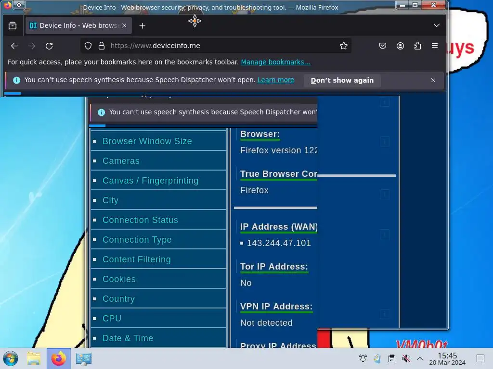Open the Date & Time link
493x369 pixels.
(128, 338)
